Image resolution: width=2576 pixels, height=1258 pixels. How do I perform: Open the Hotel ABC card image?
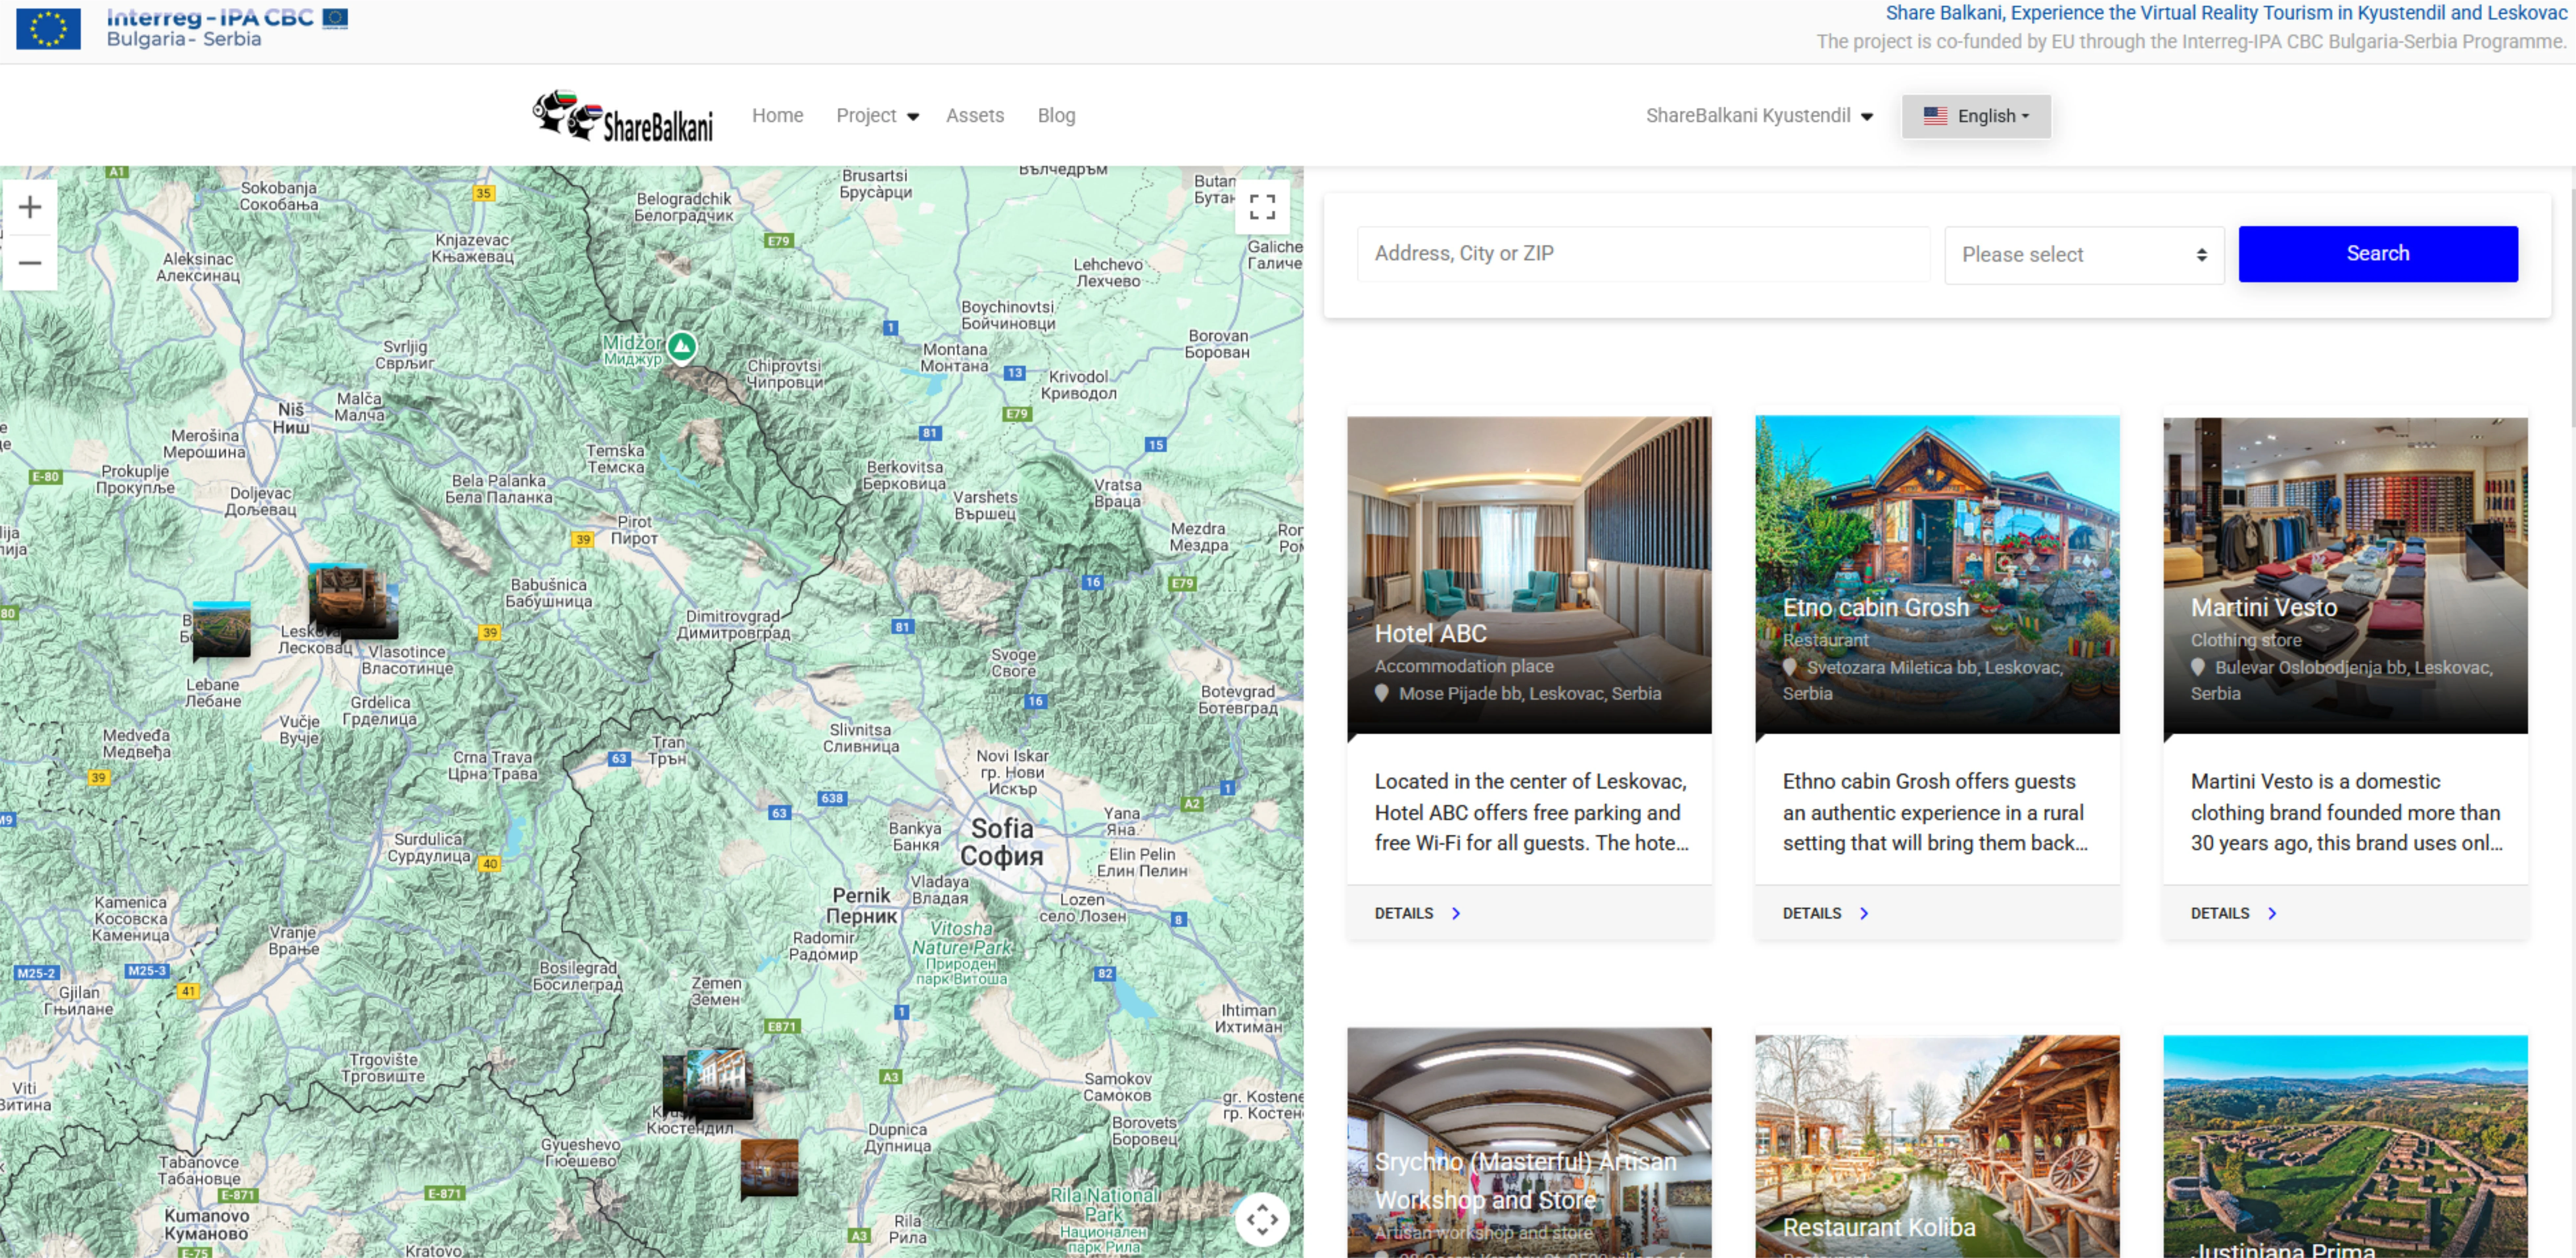coord(1529,575)
